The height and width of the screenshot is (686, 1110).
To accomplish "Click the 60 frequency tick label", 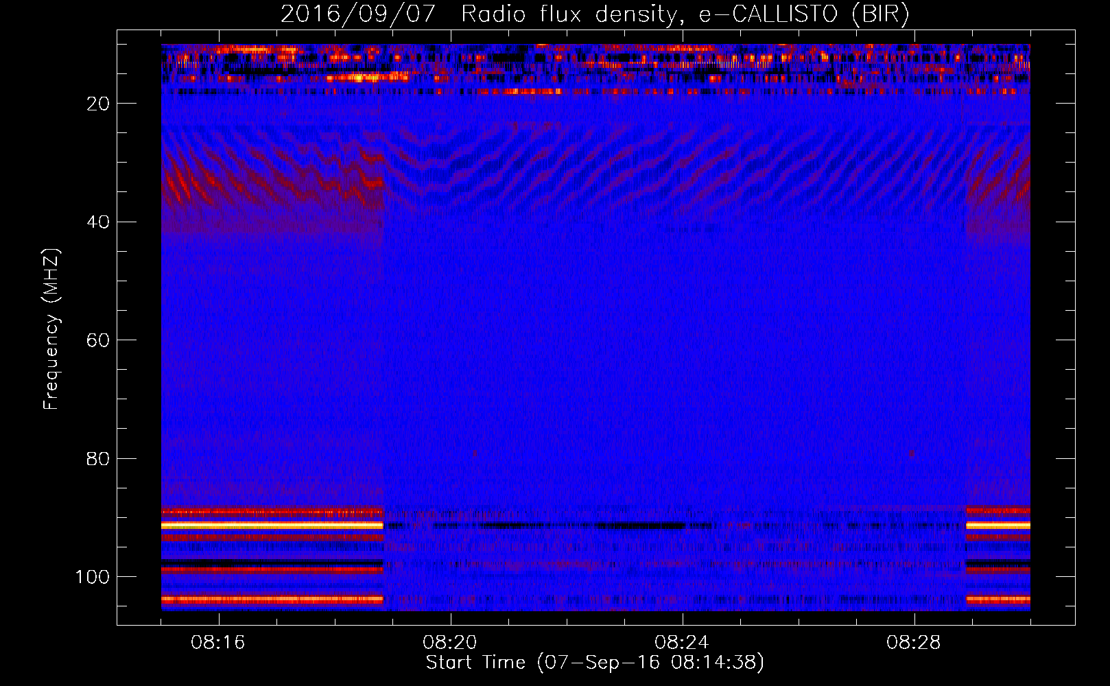I will pyautogui.click(x=98, y=340).
